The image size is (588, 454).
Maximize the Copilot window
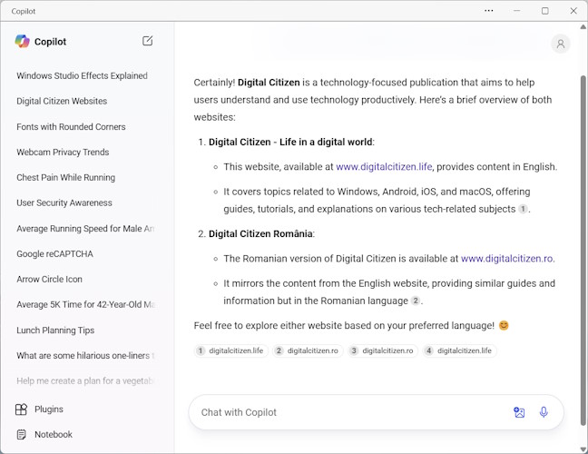click(545, 11)
